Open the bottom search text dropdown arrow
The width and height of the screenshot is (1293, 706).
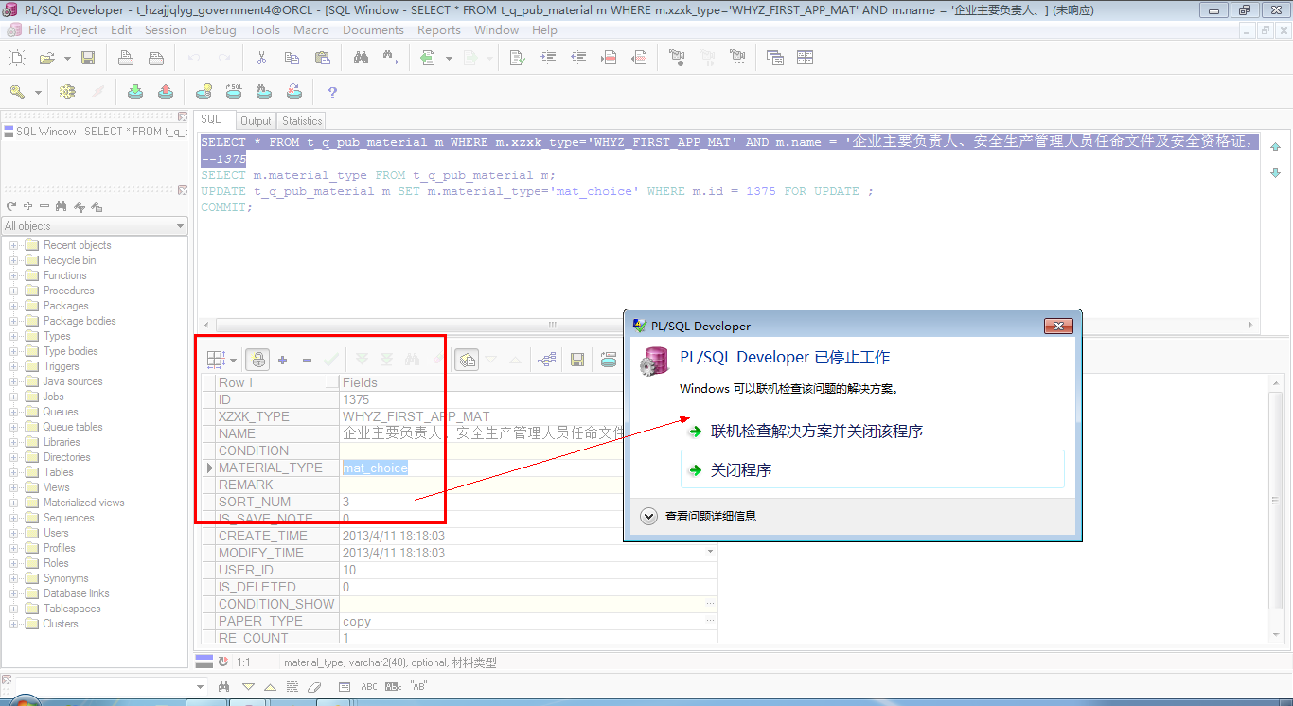click(x=200, y=686)
